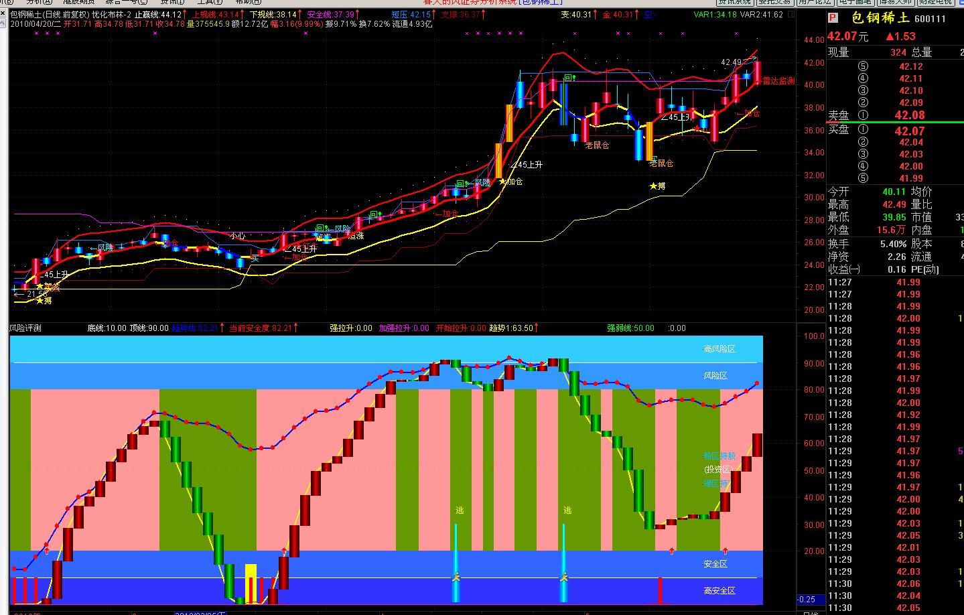Viewport: 964px width, 615px height.
Task: Click the 高风险区 zone label
Action: [x=719, y=349]
